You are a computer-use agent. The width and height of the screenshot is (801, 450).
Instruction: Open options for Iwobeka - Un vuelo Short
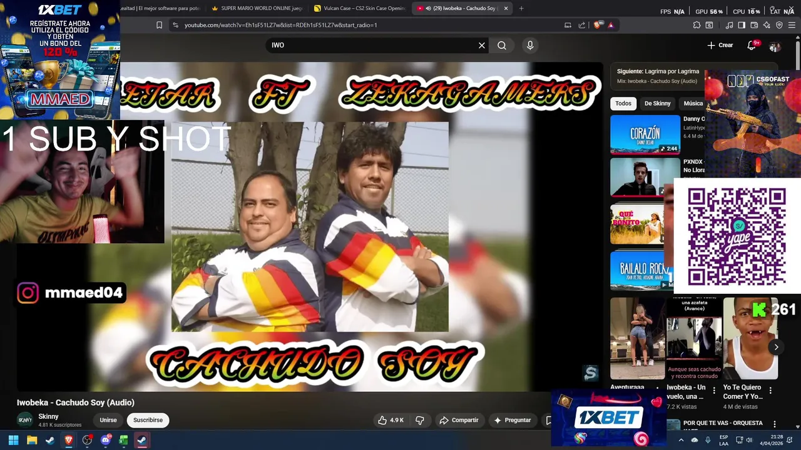coord(714,391)
